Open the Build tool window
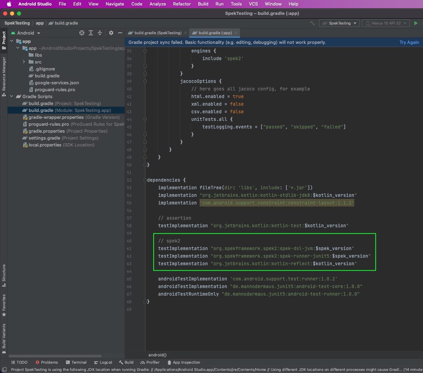Image resolution: width=423 pixels, height=373 pixels. click(x=126, y=362)
